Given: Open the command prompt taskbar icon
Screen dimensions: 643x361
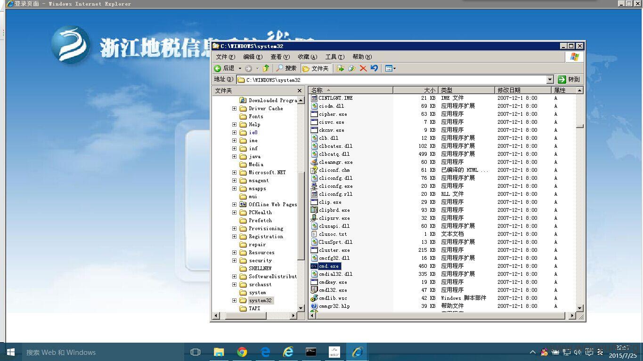Looking at the screenshot, I should pos(311,352).
